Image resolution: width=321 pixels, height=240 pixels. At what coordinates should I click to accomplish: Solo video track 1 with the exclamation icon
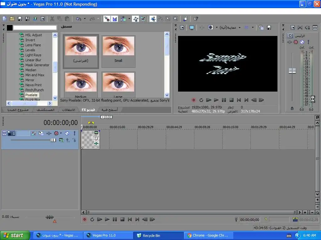pos(75,133)
